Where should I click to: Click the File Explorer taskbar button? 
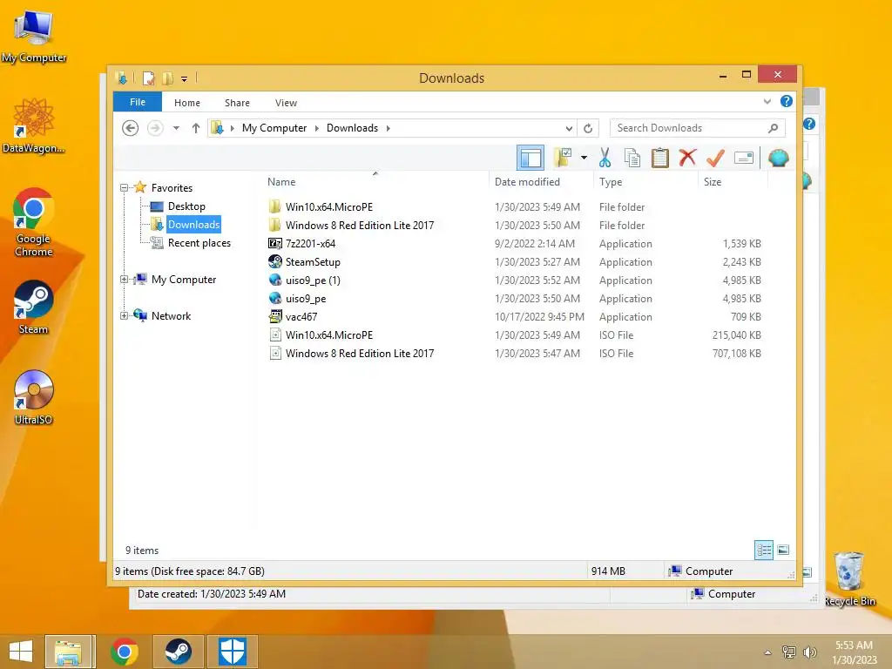pos(70,652)
